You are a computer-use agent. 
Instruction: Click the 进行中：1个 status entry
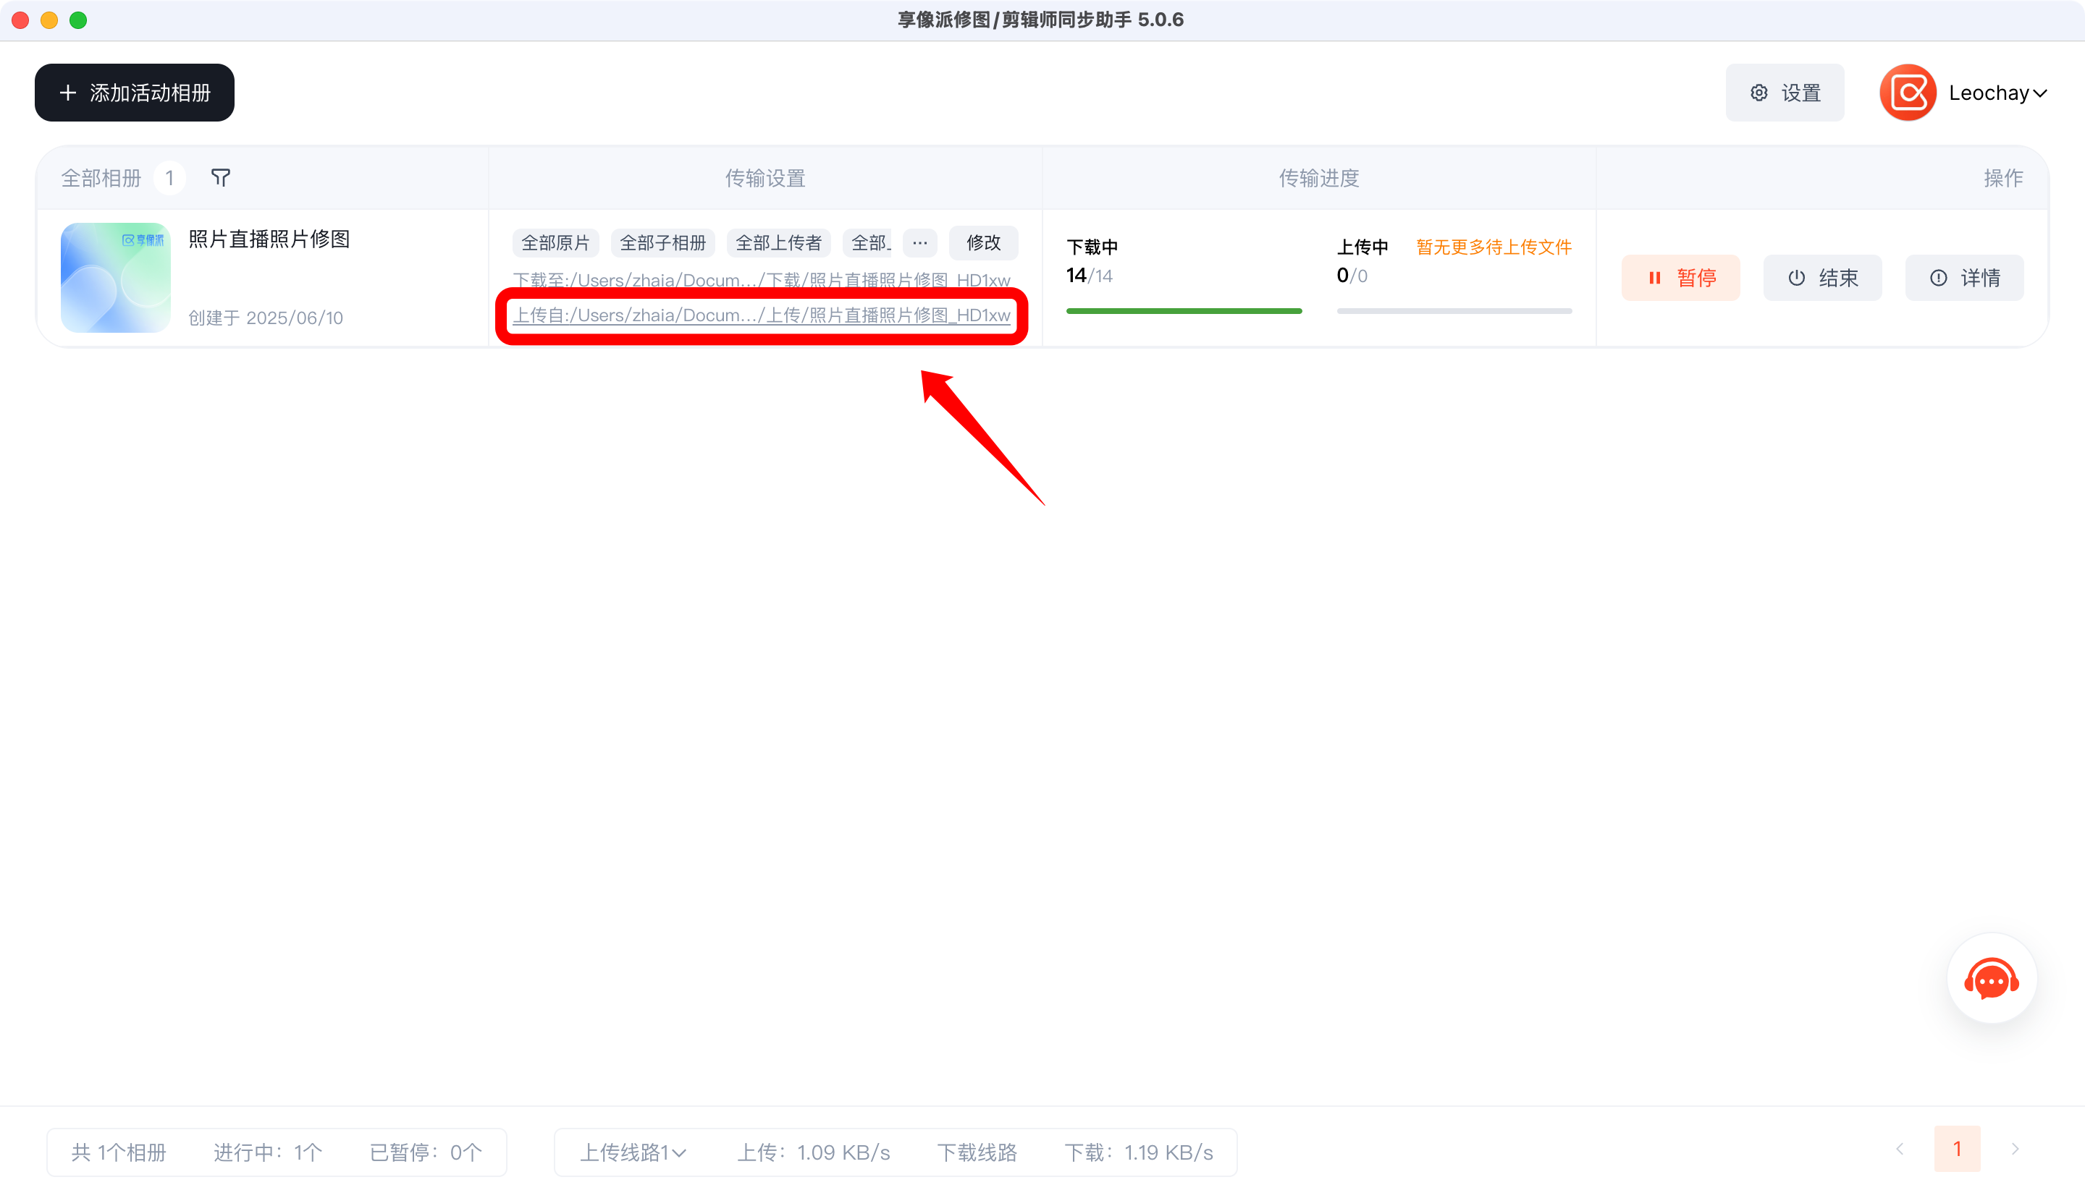(269, 1152)
